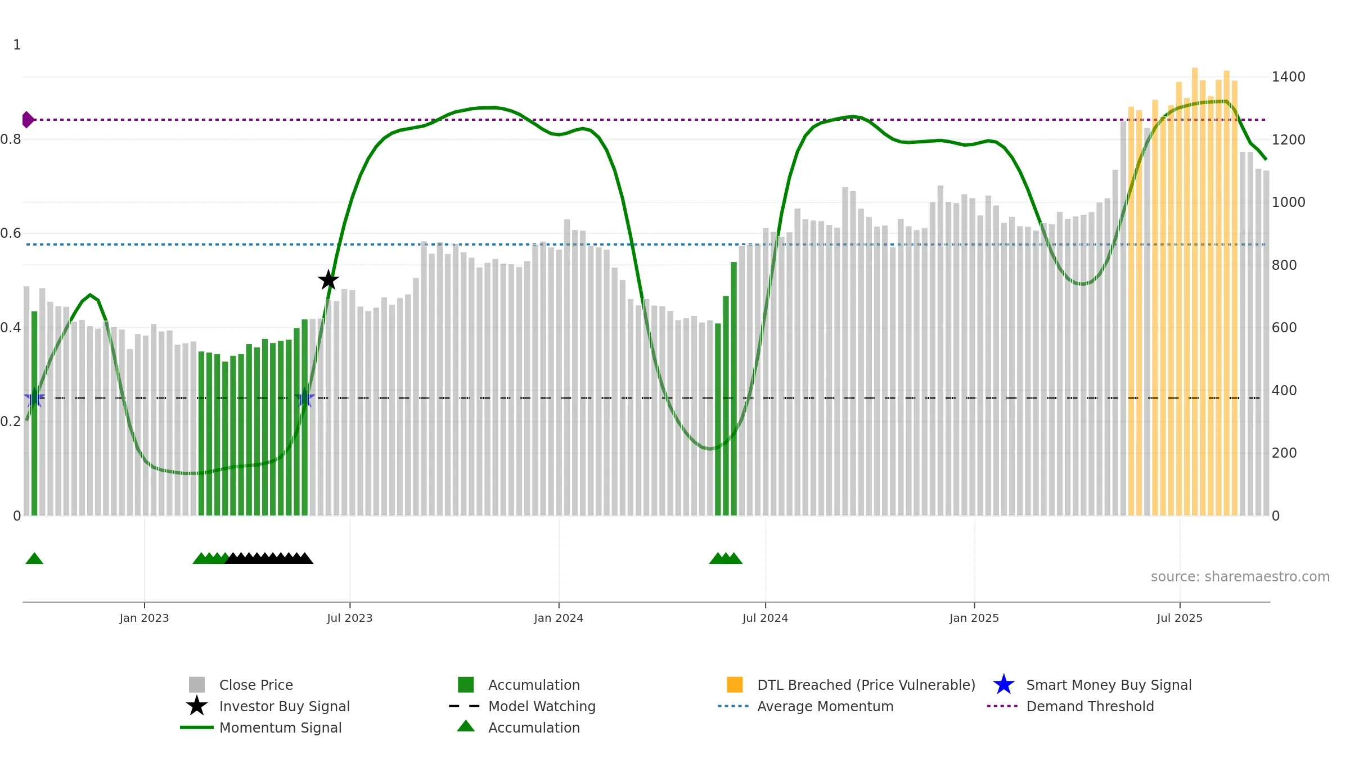The height and width of the screenshot is (759, 1350).
Task: Click the blue Smart Money Buy Signal legend star
Action: pos(1003,685)
